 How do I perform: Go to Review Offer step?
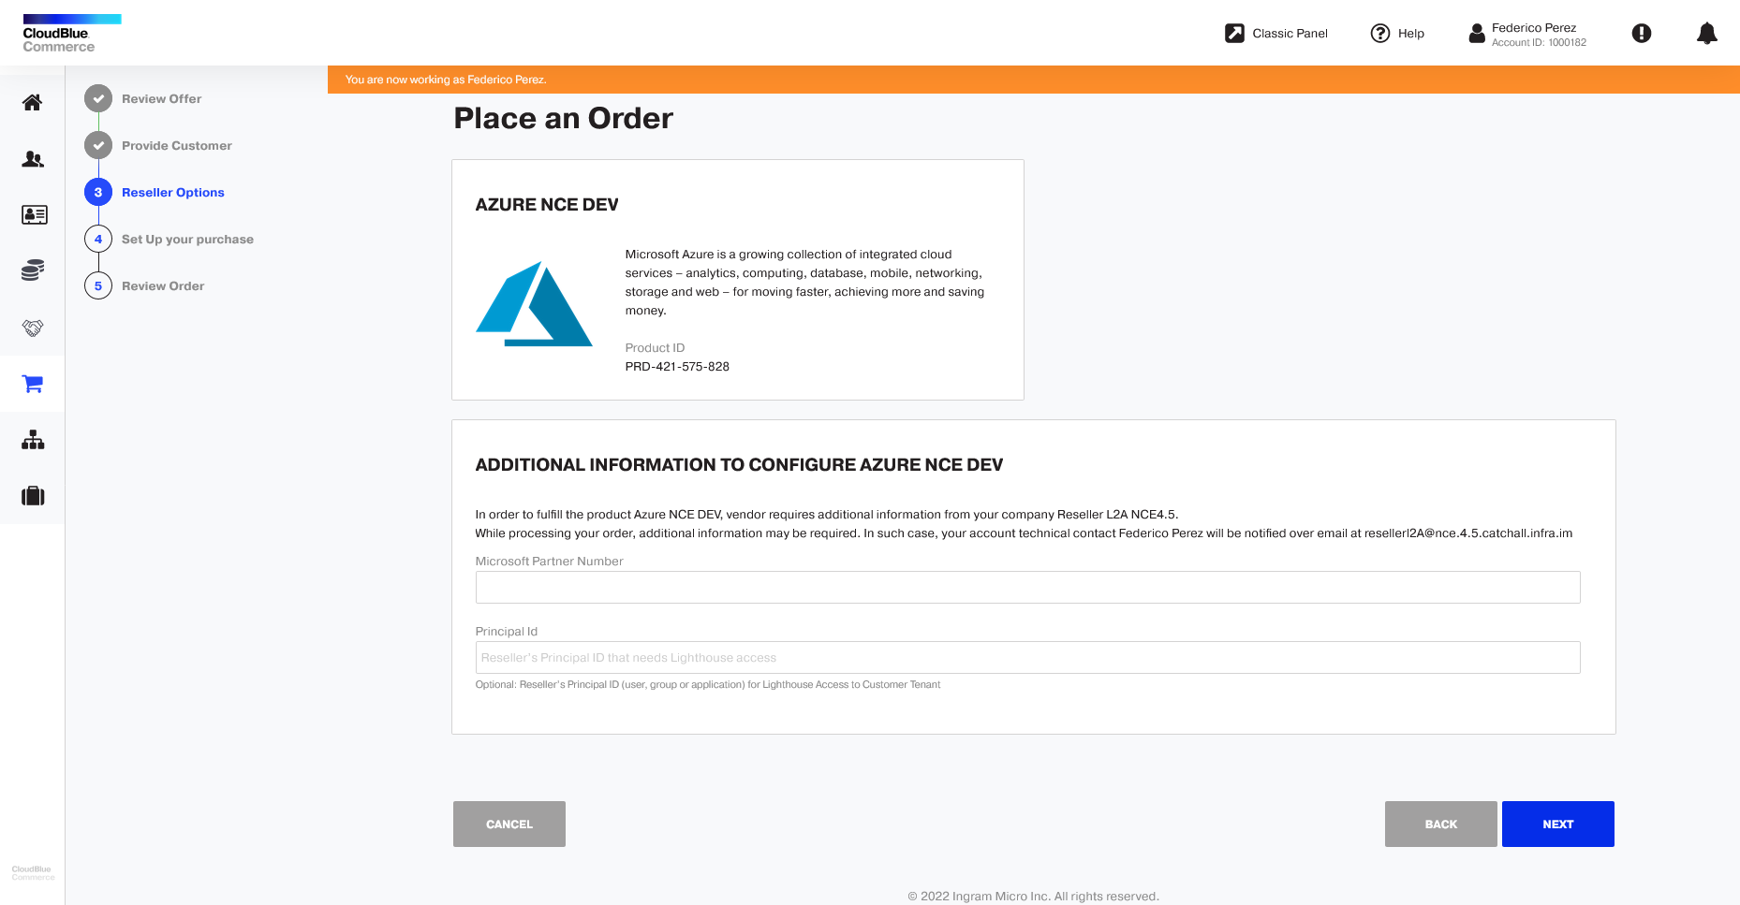pos(161,99)
